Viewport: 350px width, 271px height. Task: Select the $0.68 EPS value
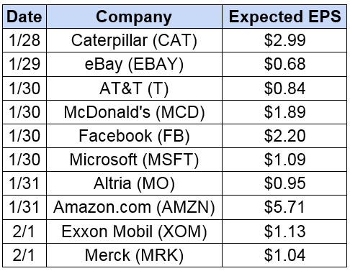pyautogui.click(x=284, y=64)
